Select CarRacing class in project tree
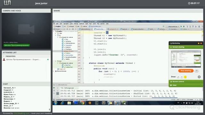The width and height of the screenshot is (205, 115). click(68, 41)
